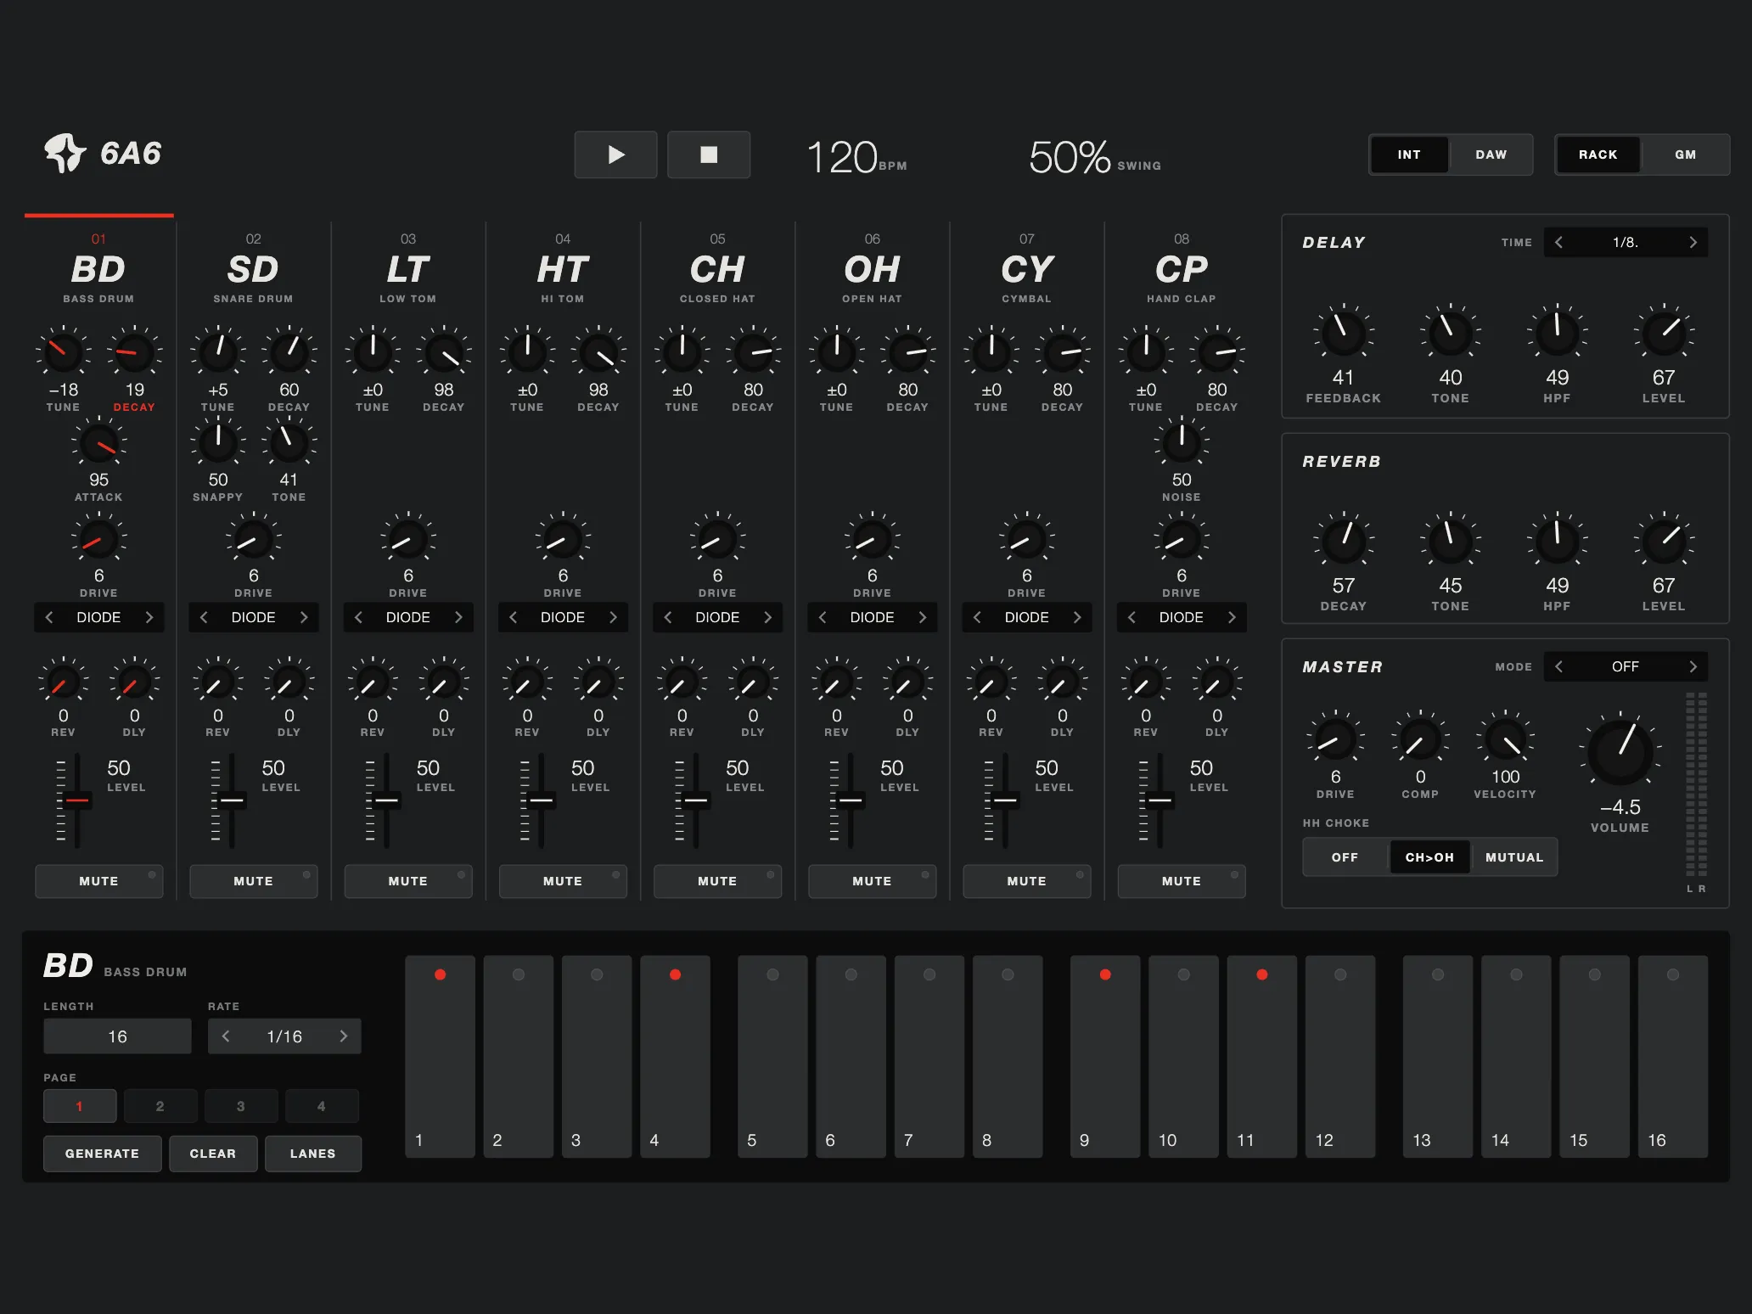Toggle sequencer step 9 off
This screenshot has height=1314, width=1752.
[x=1104, y=1056]
